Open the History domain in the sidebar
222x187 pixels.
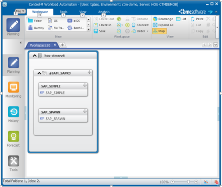click(14, 112)
